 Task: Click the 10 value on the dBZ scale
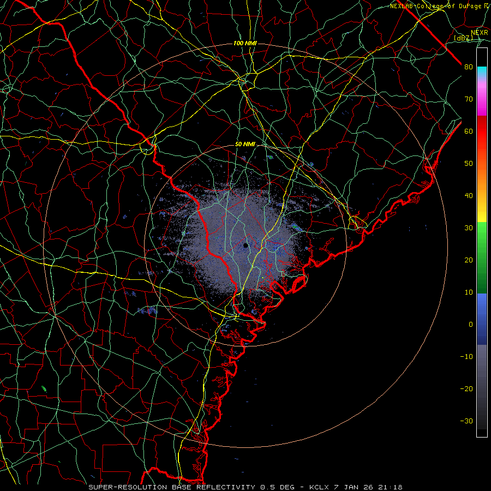pos(469,292)
